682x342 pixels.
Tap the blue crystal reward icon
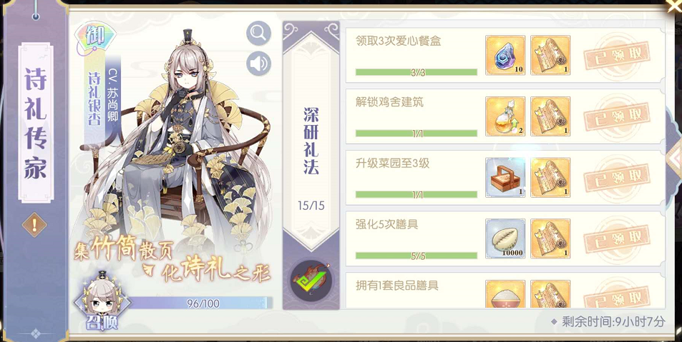(x=505, y=56)
